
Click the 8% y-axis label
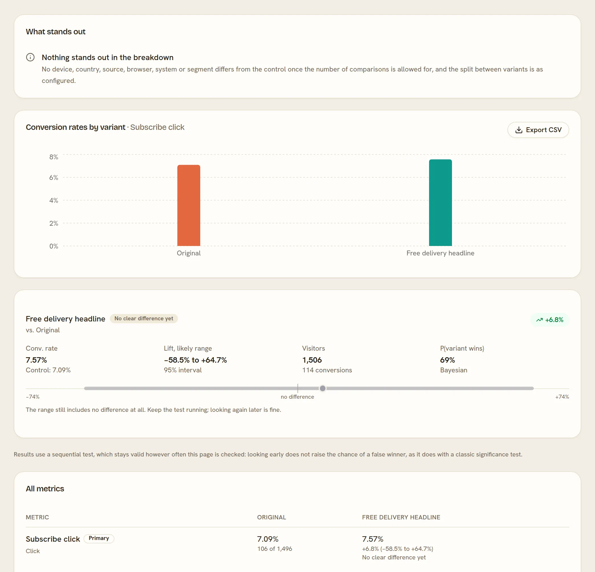53,157
